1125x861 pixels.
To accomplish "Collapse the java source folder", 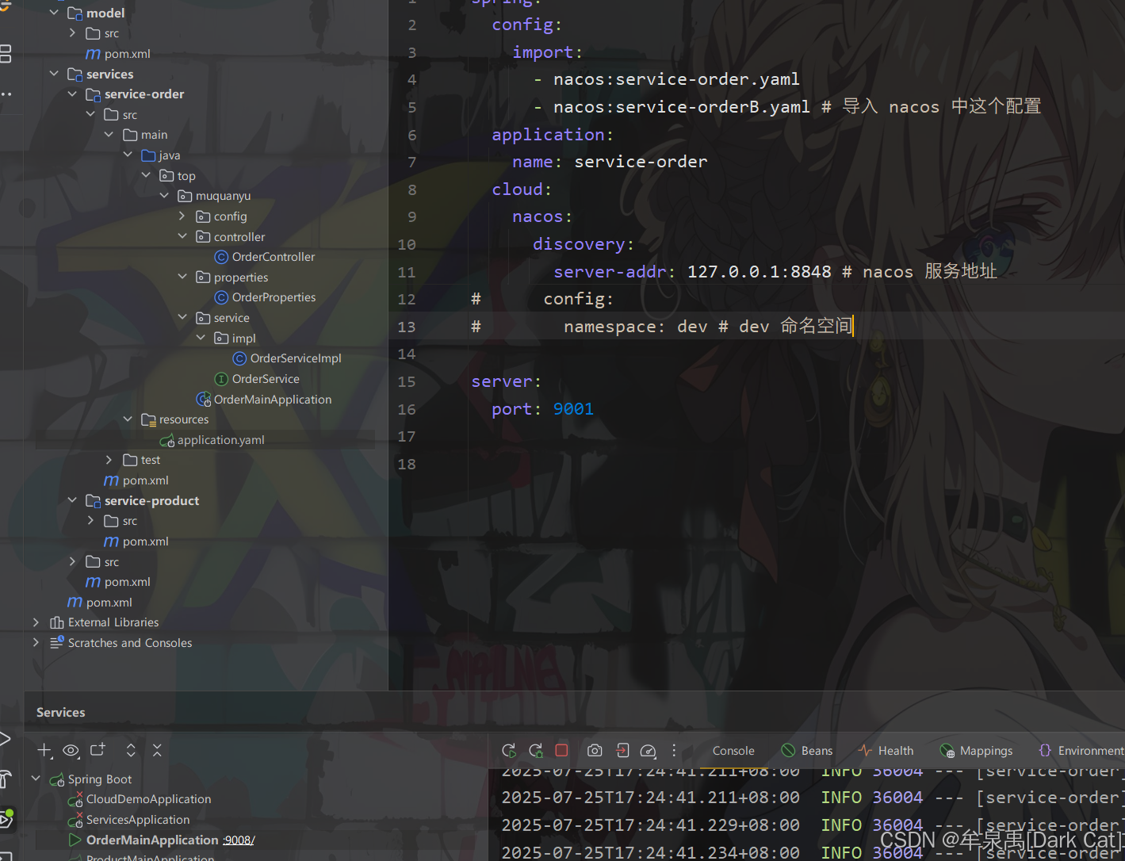I will 127,155.
